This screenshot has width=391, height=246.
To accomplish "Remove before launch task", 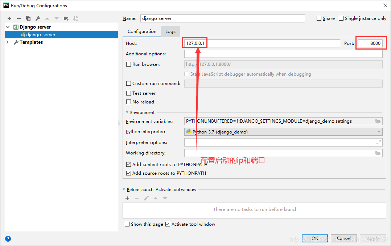I will pyautogui.click(x=137, y=198).
